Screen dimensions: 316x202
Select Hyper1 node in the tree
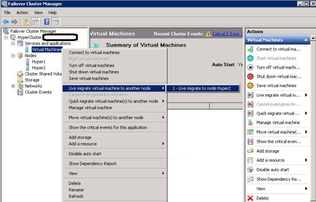tap(39, 62)
